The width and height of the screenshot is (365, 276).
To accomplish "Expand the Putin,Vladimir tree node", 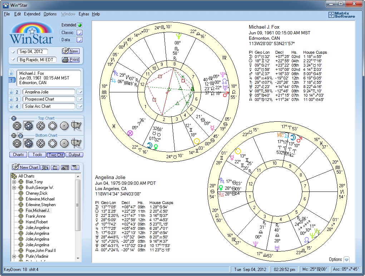I will pos(14,256).
